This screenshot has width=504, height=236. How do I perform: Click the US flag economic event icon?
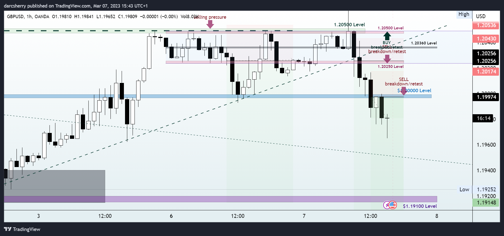tap(393, 205)
